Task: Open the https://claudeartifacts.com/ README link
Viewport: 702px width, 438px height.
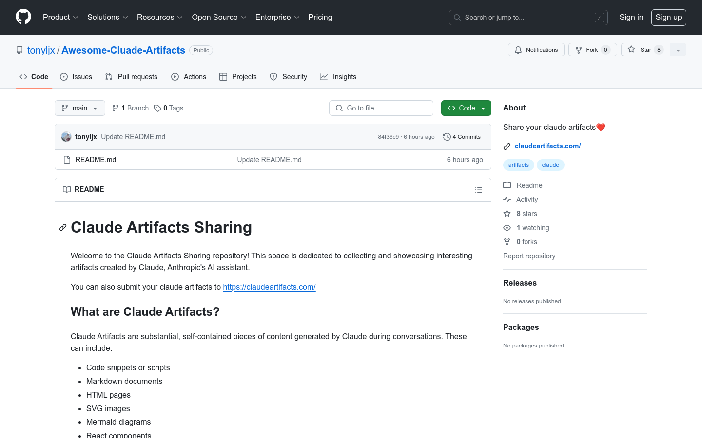Action: coord(269,287)
